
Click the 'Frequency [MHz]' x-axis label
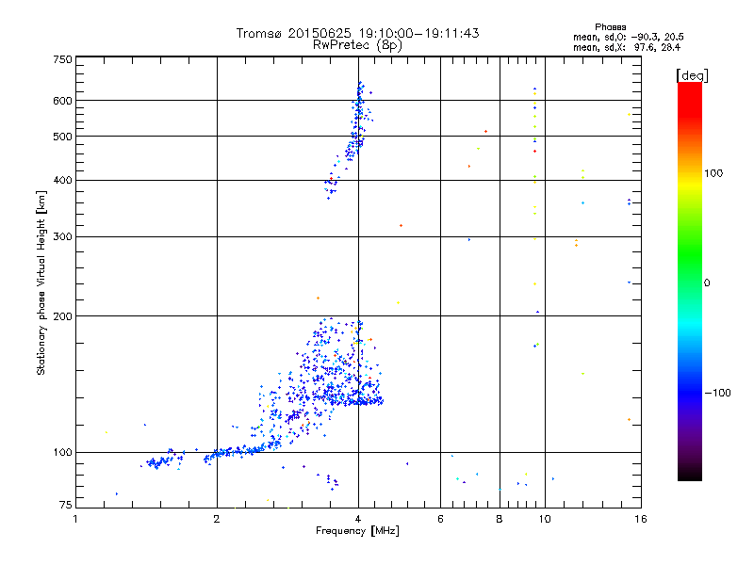[x=357, y=531]
